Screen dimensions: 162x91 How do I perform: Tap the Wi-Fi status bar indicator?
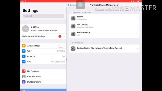click(x=25, y=1)
